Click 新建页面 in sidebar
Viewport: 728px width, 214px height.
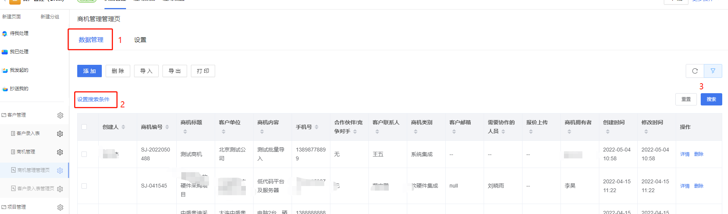[x=12, y=17]
